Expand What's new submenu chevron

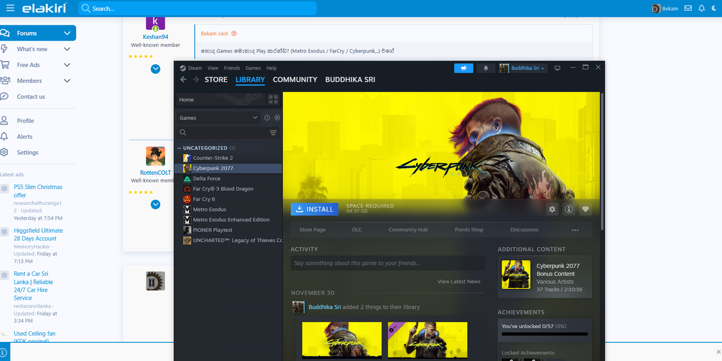click(x=67, y=49)
